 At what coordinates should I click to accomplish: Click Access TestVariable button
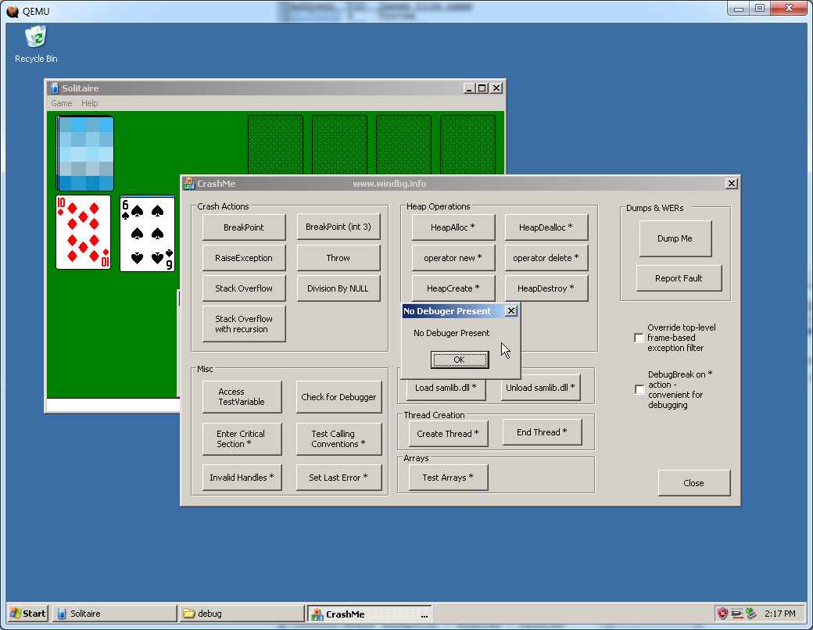pos(242,396)
